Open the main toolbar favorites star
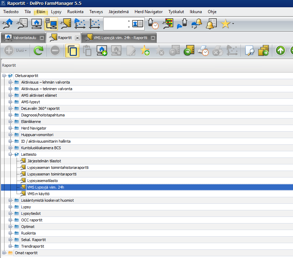The width and height of the screenshot is (293, 258). [225, 24]
